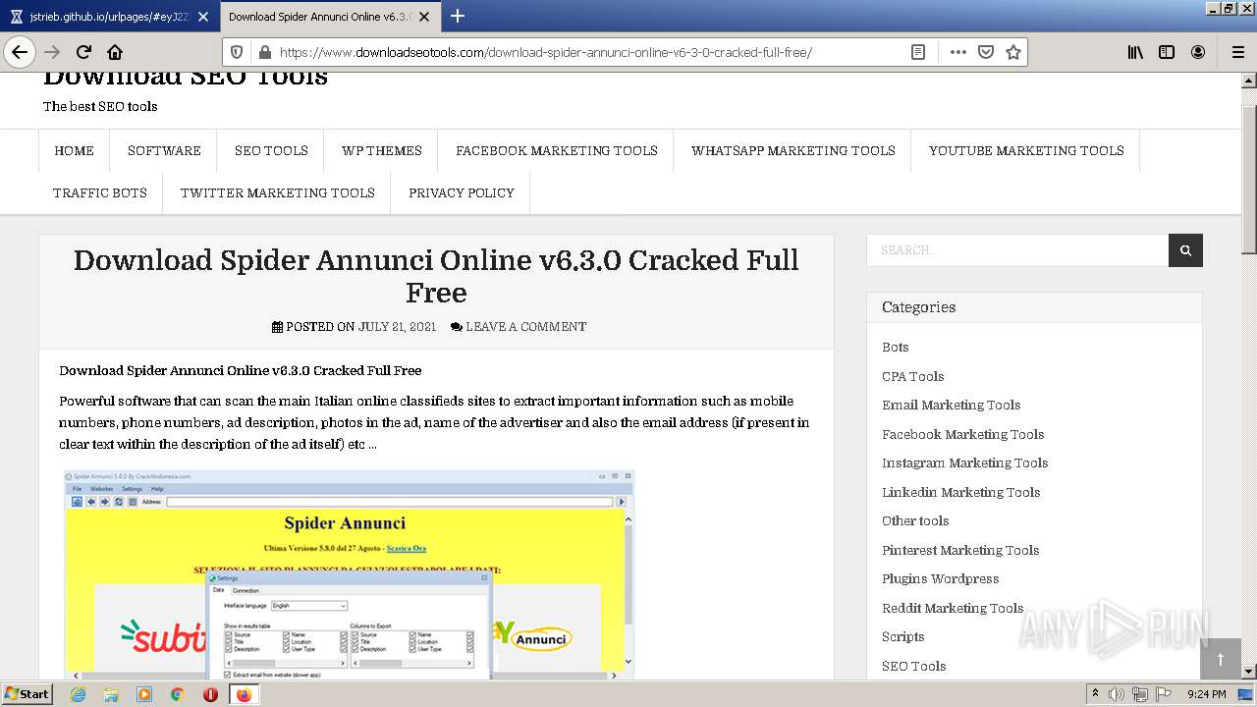Select Firefox taskbar button
Viewport: 1257px width, 707px height.
pyautogui.click(x=244, y=694)
